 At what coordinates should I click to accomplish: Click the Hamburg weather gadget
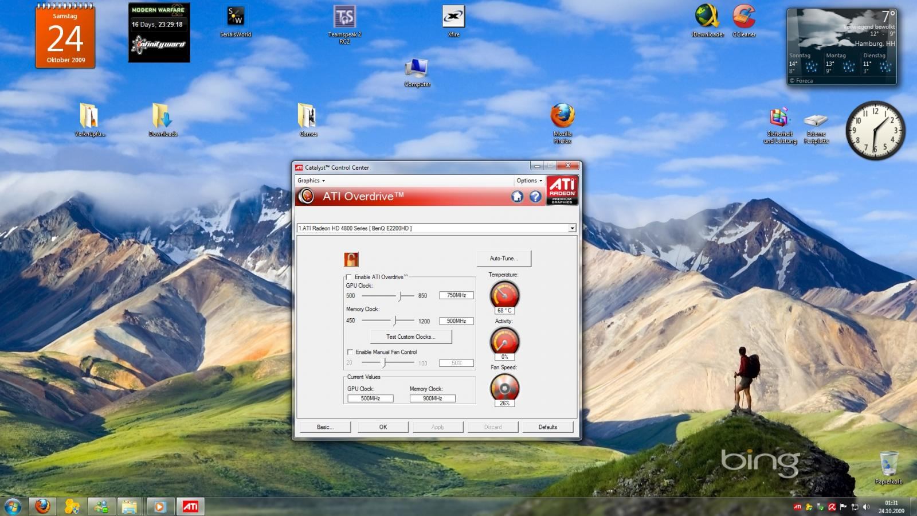[x=841, y=47]
